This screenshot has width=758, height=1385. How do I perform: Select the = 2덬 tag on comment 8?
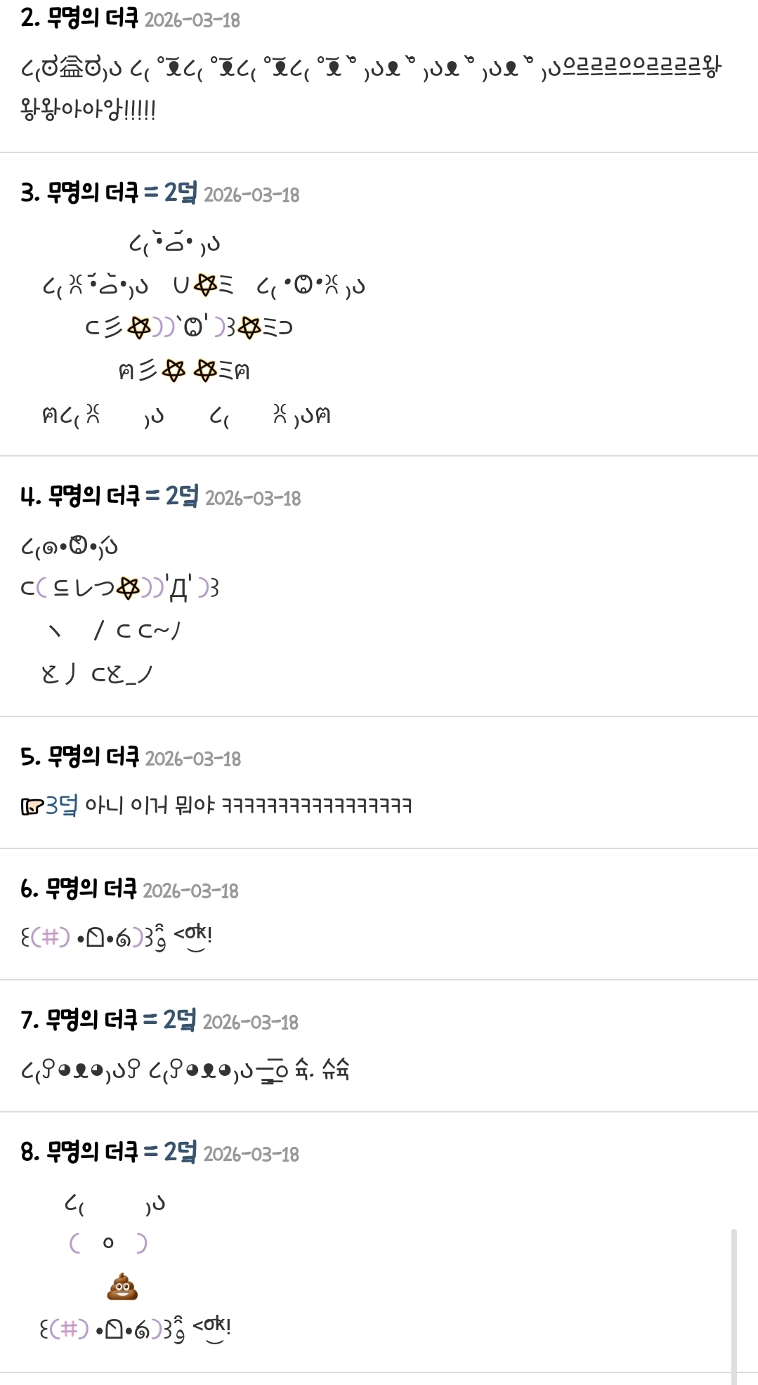pos(171,1152)
